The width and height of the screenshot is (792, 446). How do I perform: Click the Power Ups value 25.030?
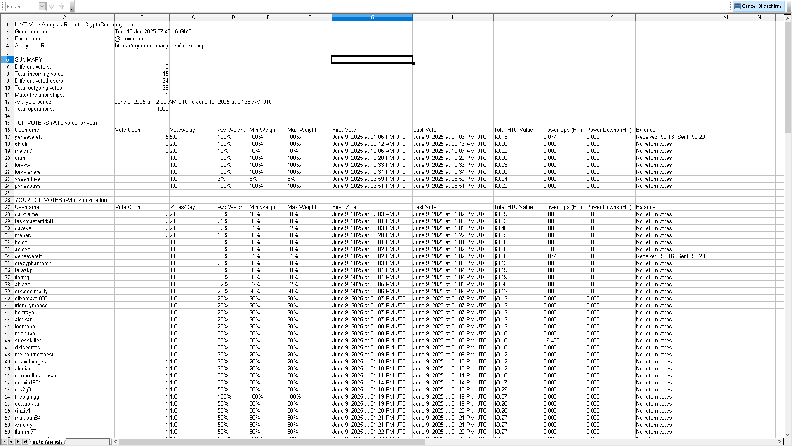tap(564, 249)
